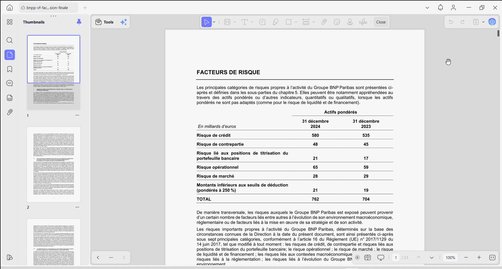Pick the highlighter pen tool

click(x=276, y=22)
